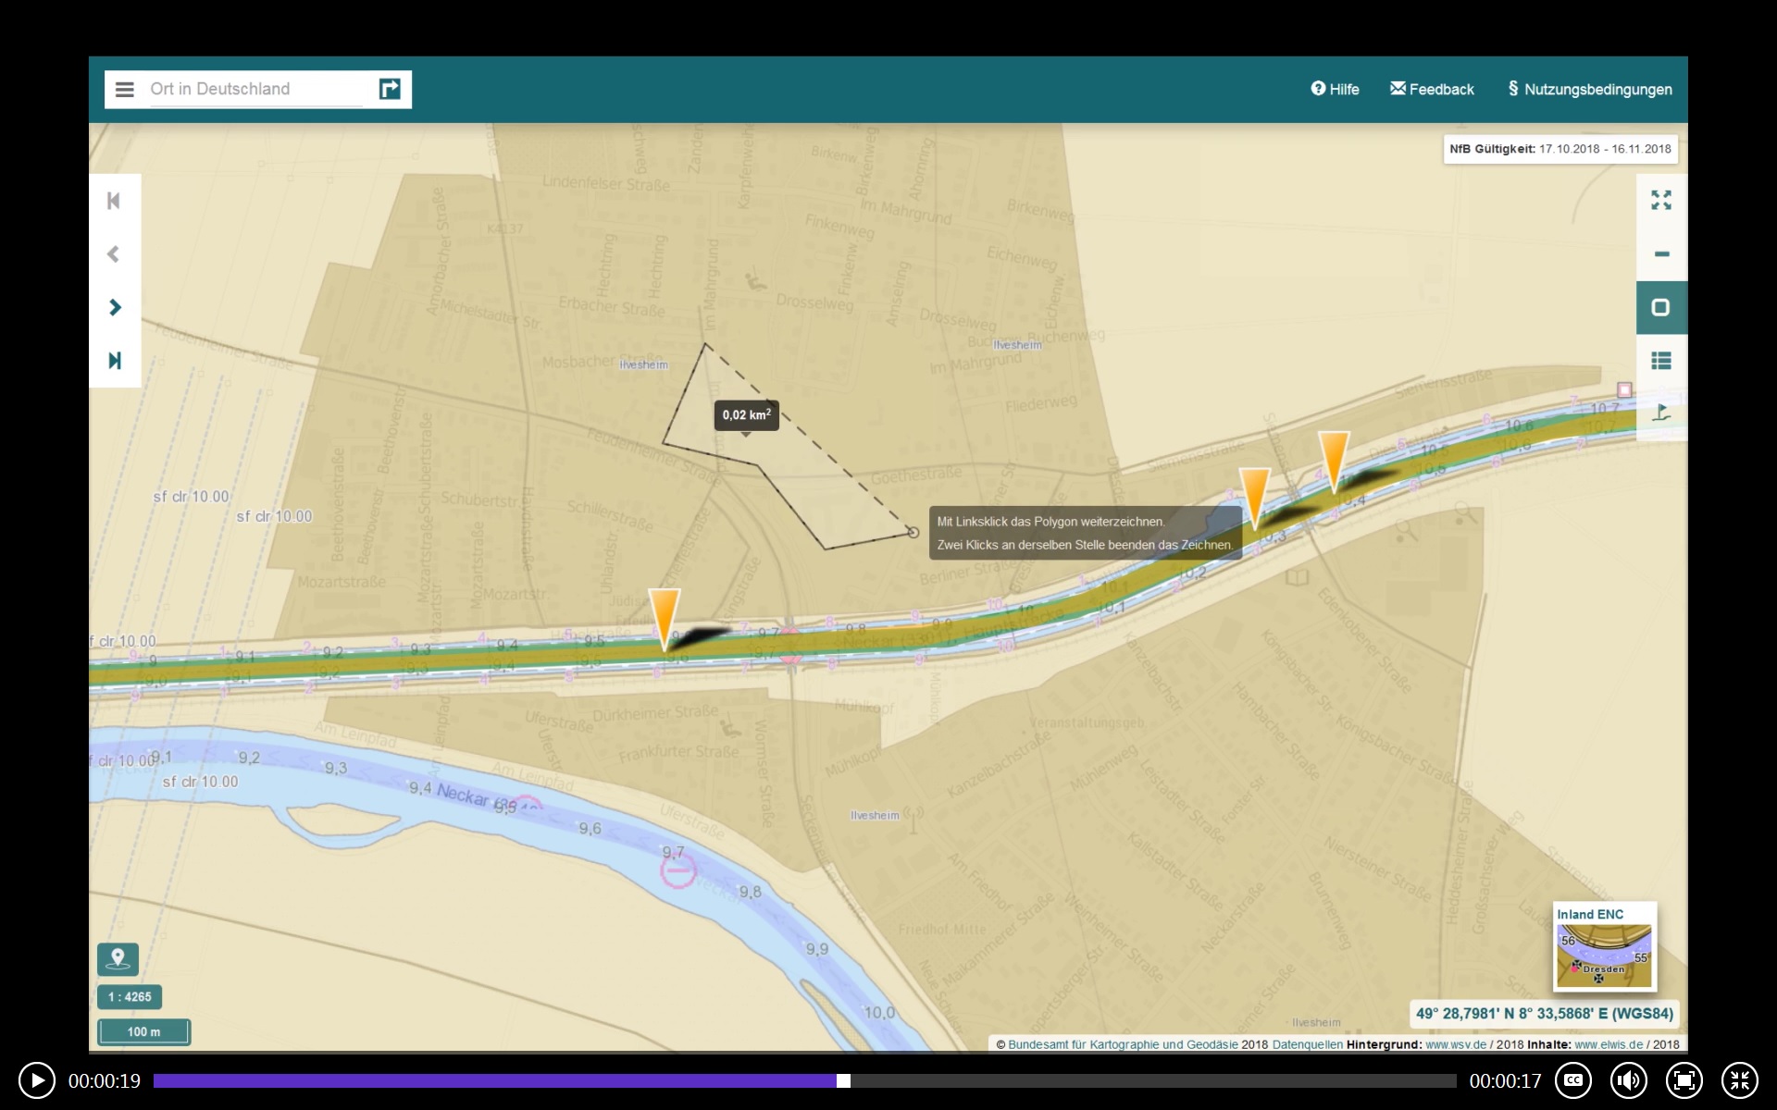Viewport: 1777px width, 1110px height.
Task: Click the go-to-end last-frame icon
Action: (x=114, y=361)
